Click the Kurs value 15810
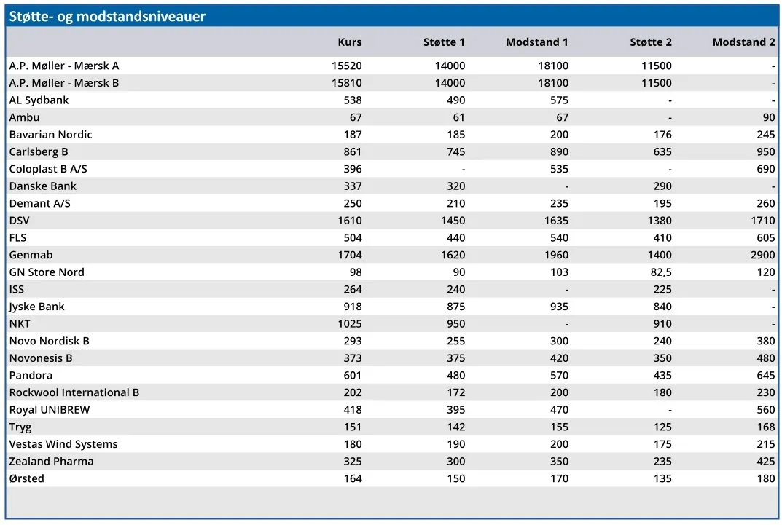Image resolution: width=782 pixels, height=525 pixels. 347,83
